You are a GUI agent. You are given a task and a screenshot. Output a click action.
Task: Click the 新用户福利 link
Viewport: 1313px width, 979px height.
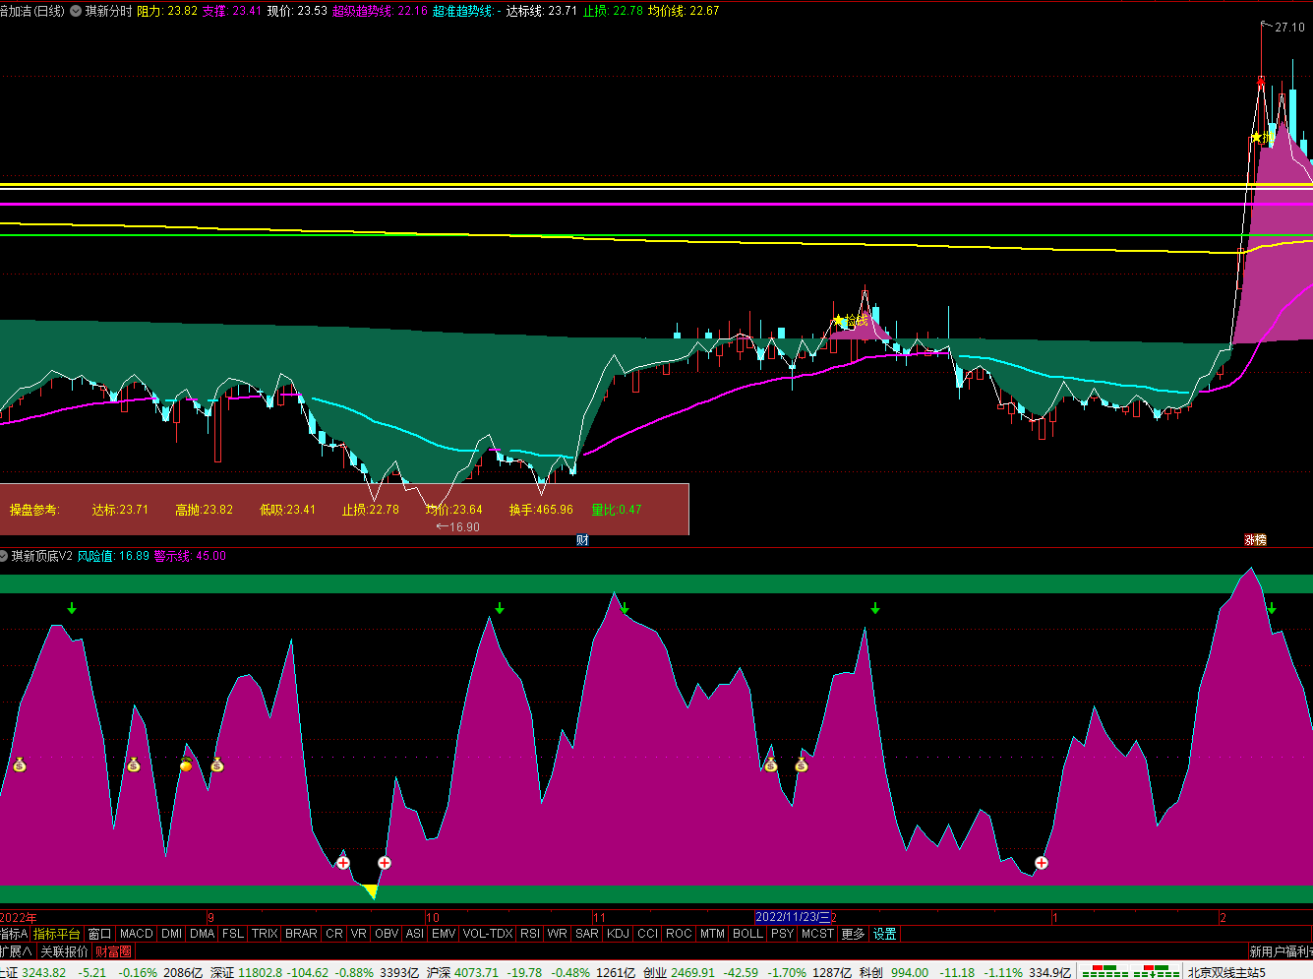tap(1280, 951)
